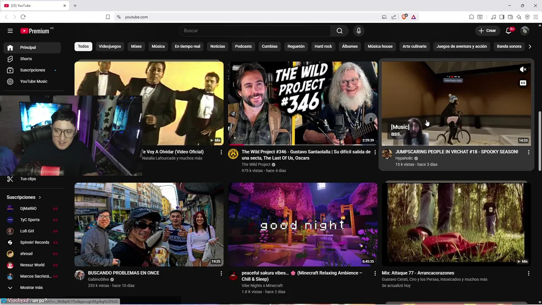Open Brave Leo AI sparkle icon
The height and width of the screenshot is (305, 542).
click(519, 17)
